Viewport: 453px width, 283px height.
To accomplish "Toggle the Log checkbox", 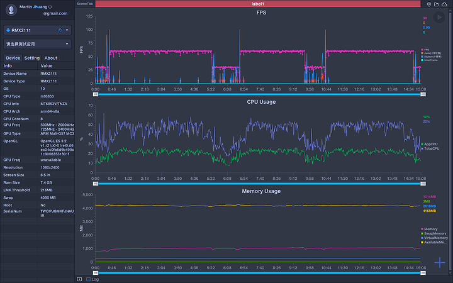I will [x=89, y=279].
